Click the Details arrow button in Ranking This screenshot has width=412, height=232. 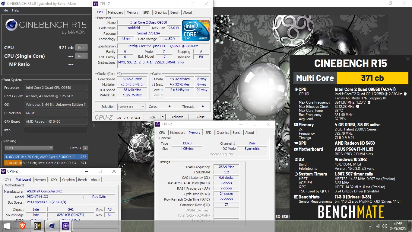[x=85, y=148]
